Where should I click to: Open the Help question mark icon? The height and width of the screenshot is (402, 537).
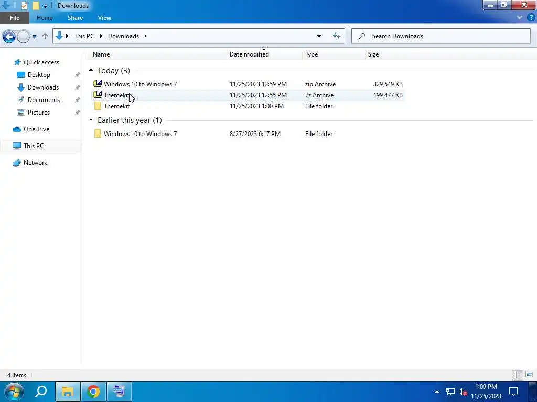click(531, 17)
